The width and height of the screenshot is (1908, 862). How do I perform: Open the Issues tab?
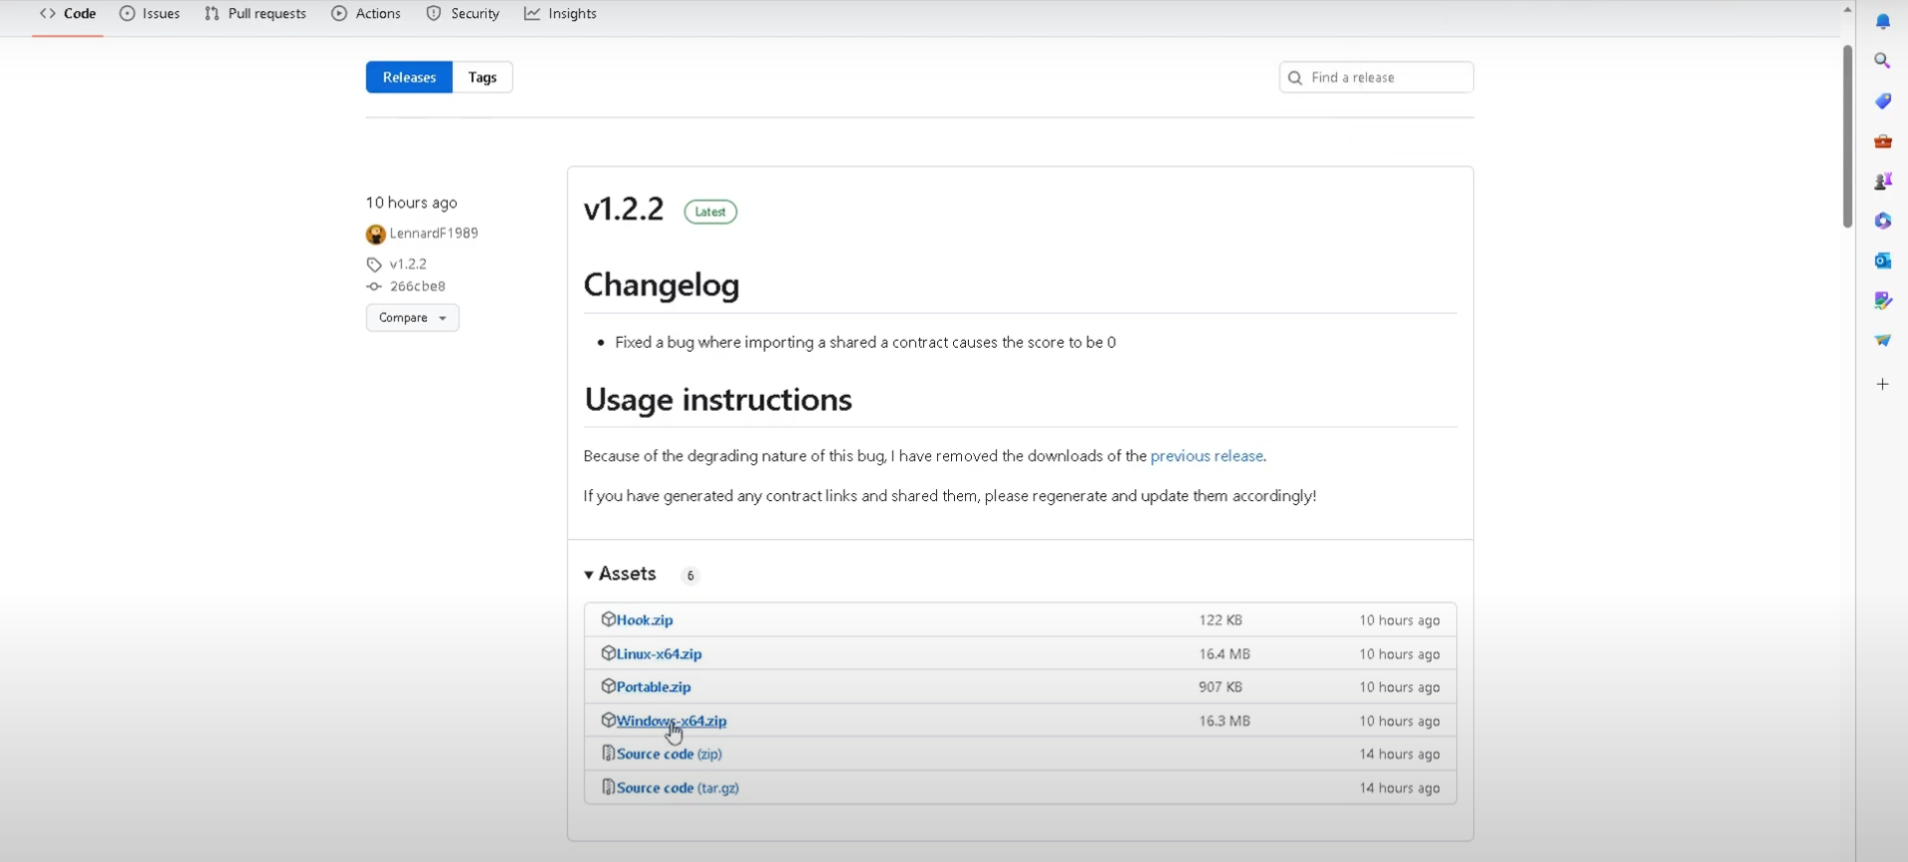click(150, 14)
